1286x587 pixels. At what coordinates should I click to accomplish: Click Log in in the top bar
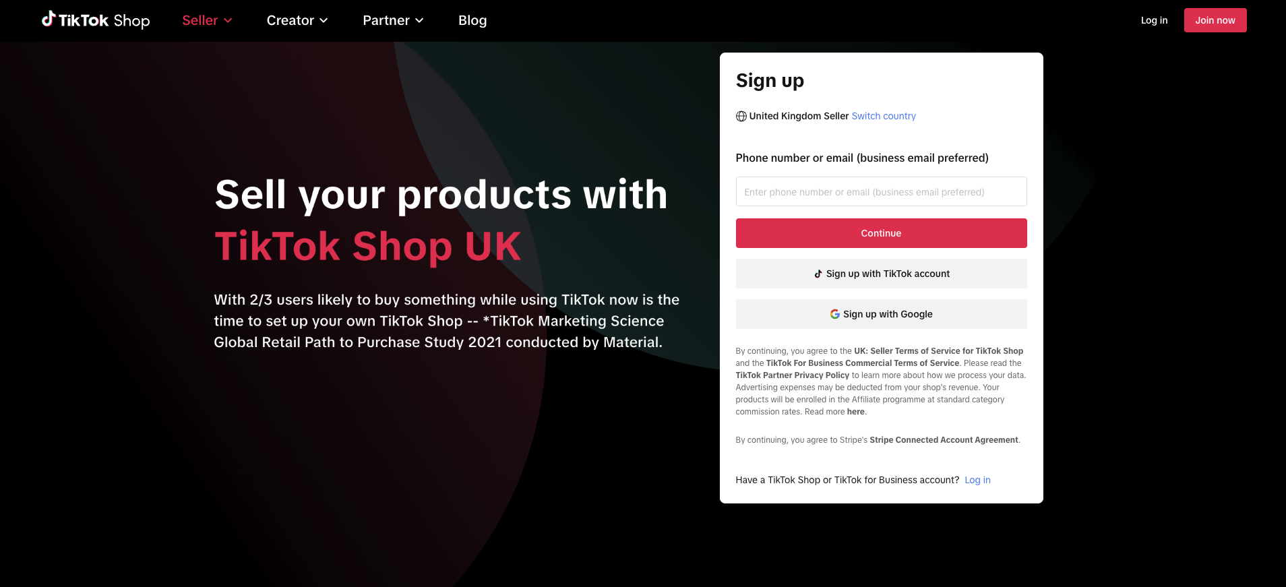coord(1154,20)
